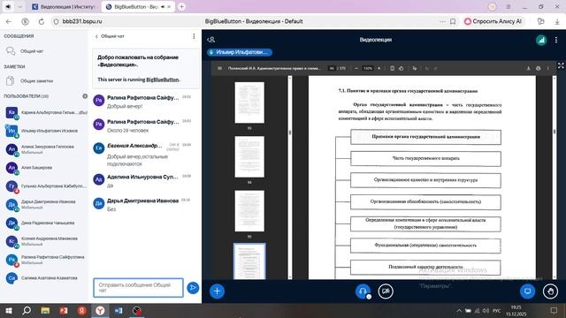Select user Дарья Дмитриевна Иванова in user list
The width and height of the screenshot is (566, 318).
[46, 204]
